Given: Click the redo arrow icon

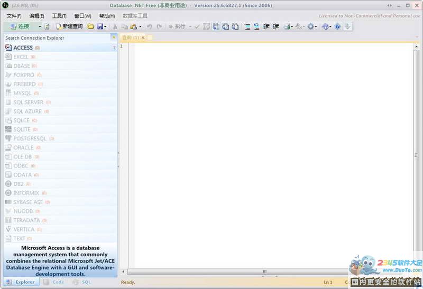Looking at the screenshot, I should pyautogui.click(x=160, y=26).
